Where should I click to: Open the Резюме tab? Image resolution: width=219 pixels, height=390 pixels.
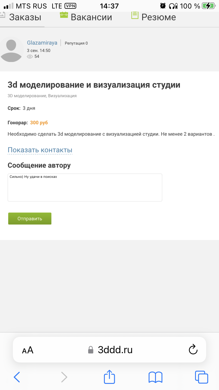click(159, 17)
